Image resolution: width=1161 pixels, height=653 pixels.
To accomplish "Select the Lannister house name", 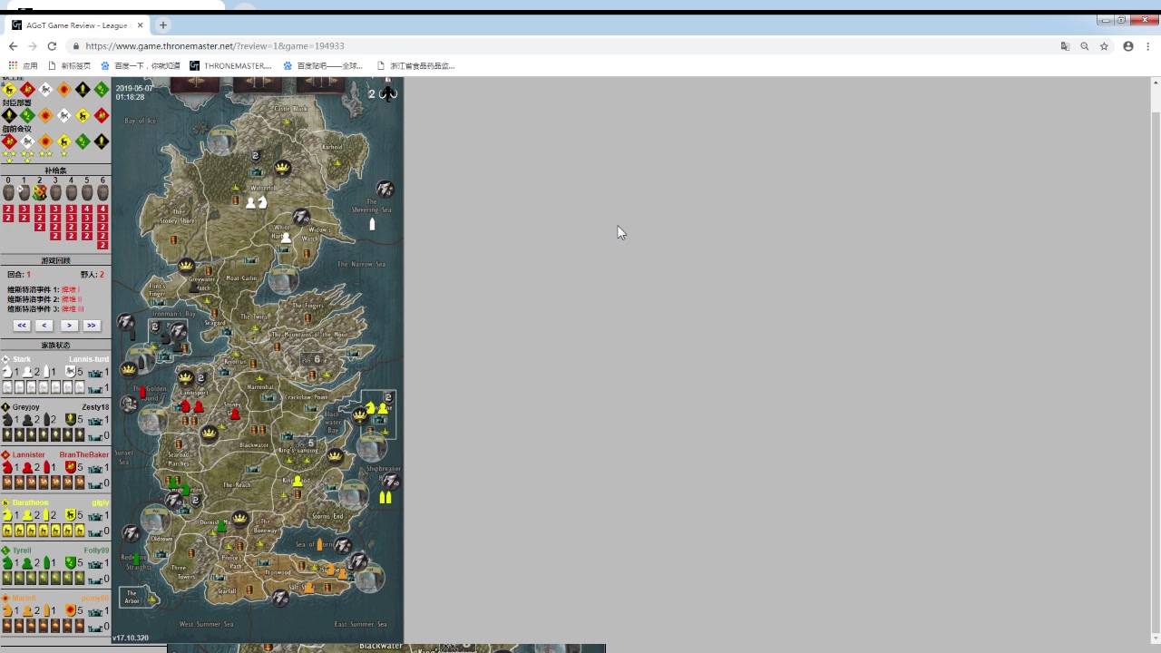I will tap(29, 454).
